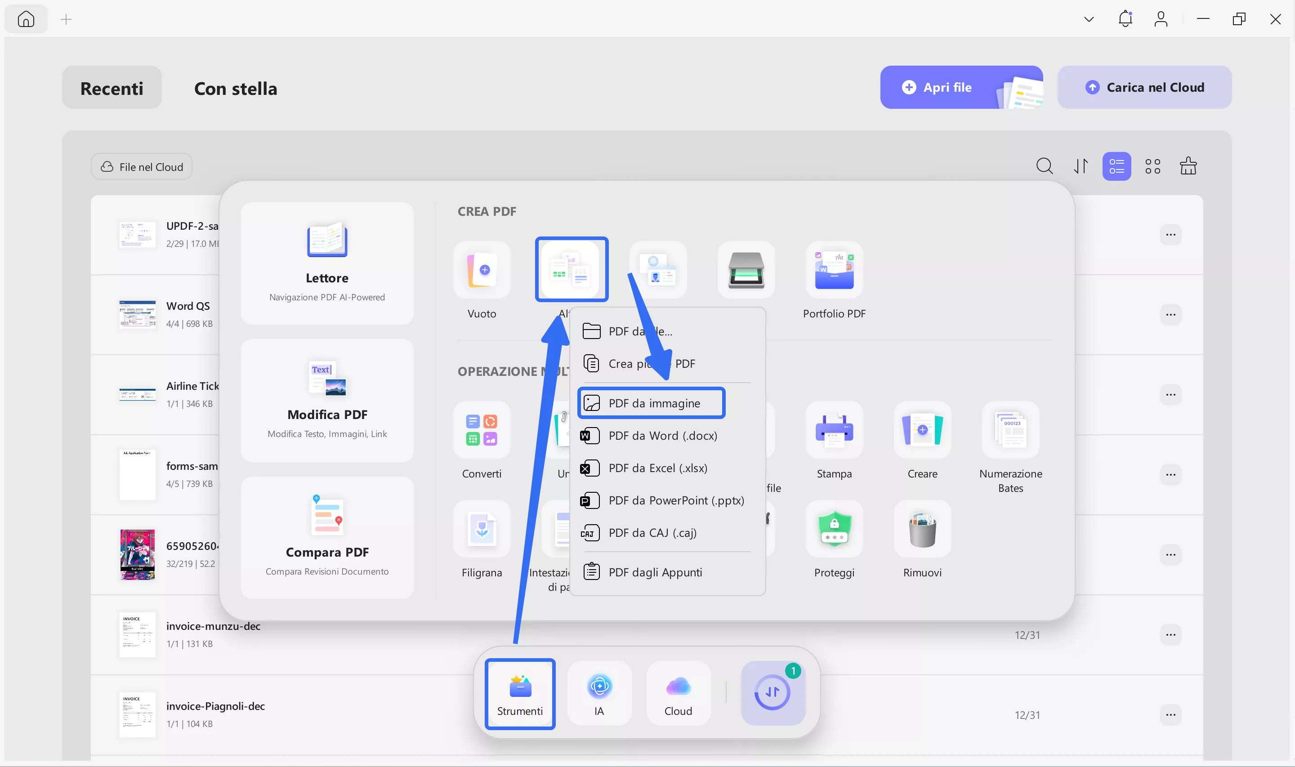Enable list view display mode

pos(1117,166)
